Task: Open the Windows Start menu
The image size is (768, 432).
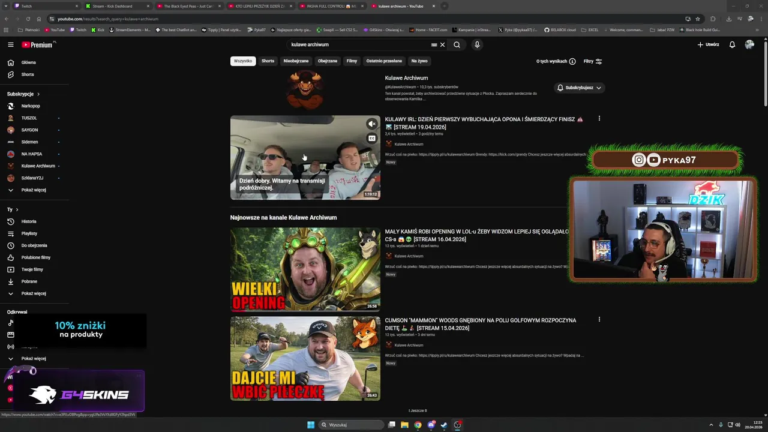Action: coord(311,425)
